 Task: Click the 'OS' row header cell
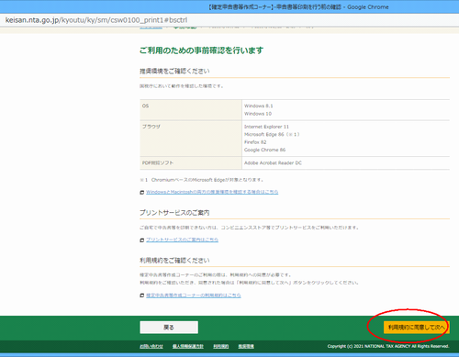click(x=191, y=110)
